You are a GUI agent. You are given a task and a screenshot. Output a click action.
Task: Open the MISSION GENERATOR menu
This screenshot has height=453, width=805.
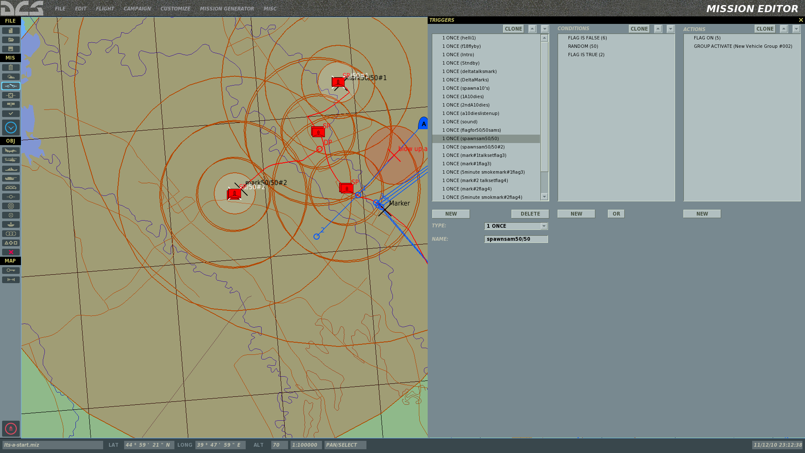pos(227,8)
